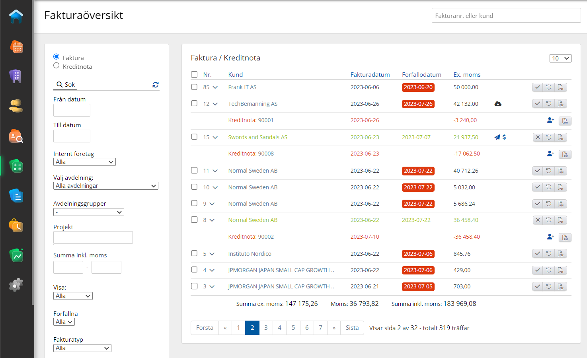Screen dimensions: 587x358
Task: Toggle the select-all checkbox in table header
Action: click(x=194, y=74)
